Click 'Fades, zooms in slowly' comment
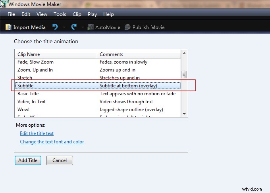270x193 pixels. (x=123, y=62)
